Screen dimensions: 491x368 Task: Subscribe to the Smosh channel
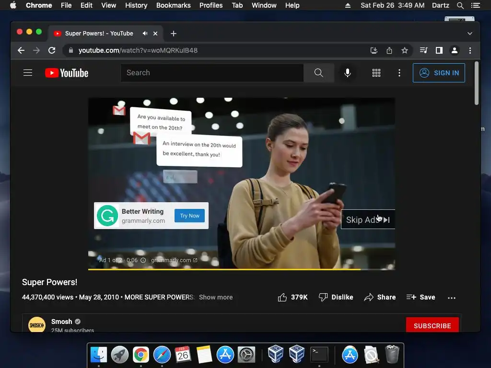432,325
